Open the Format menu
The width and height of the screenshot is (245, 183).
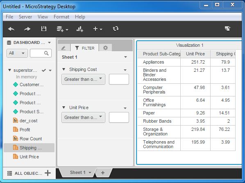[61, 17]
